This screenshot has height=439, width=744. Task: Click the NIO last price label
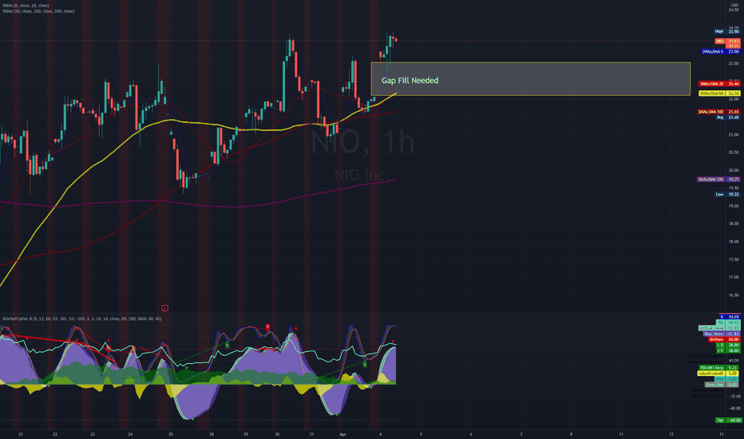[727, 42]
